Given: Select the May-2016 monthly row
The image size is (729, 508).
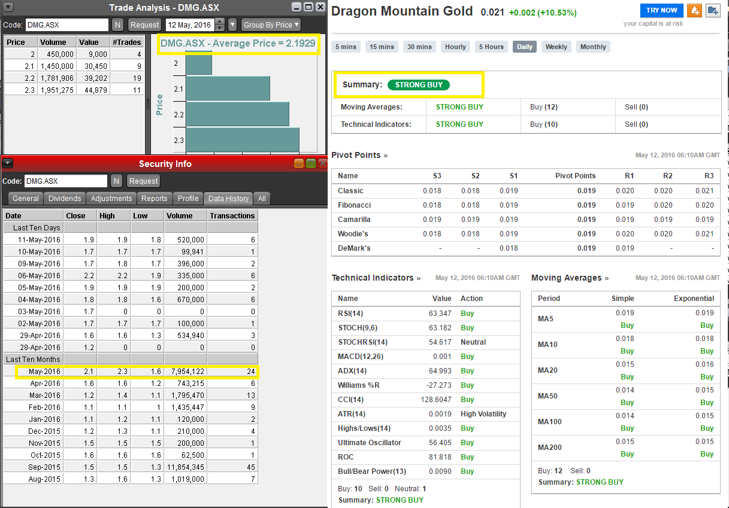Looking at the screenshot, I should (x=131, y=371).
